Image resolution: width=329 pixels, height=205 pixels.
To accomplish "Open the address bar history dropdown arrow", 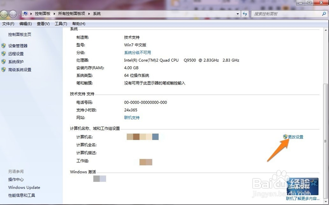I will (238, 14).
